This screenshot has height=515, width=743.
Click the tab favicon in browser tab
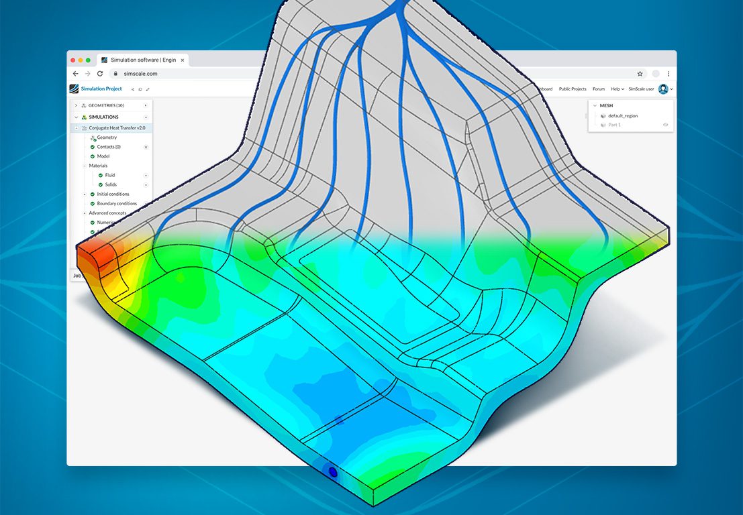(104, 60)
